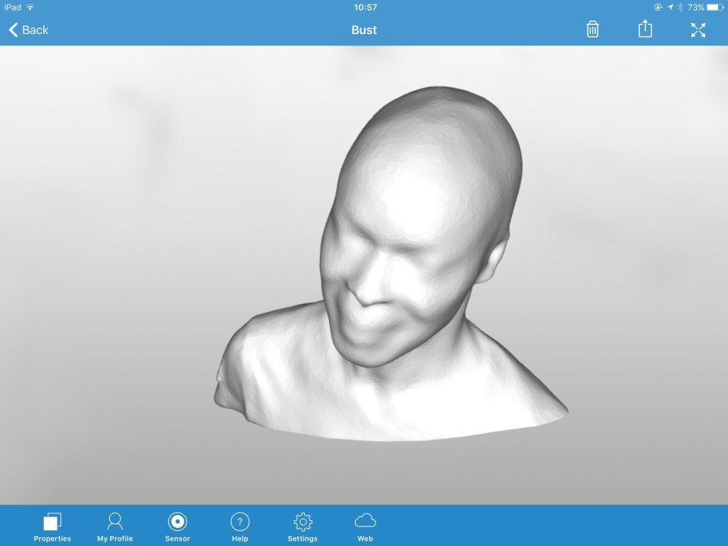Tap the 10:57 clock in the status bar
This screenshot has height=546, width=728.
coord(365,7)
